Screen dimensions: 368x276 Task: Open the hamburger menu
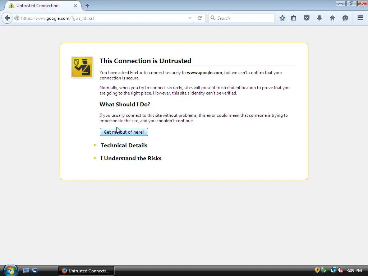pos(360,18)
